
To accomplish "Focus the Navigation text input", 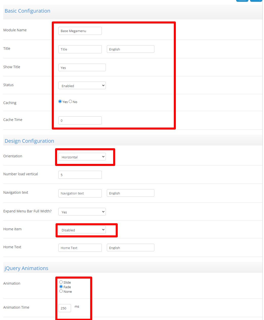I will pyautogui.click(x=80, y=193).
